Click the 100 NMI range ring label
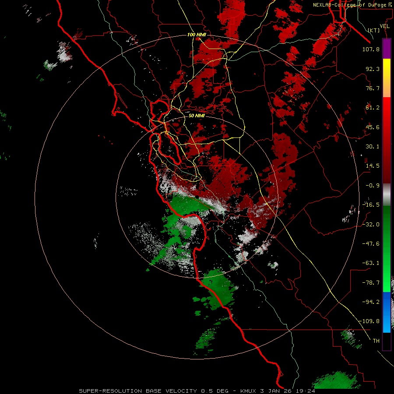Screen dimensions: 394x394 pos(197,35)
